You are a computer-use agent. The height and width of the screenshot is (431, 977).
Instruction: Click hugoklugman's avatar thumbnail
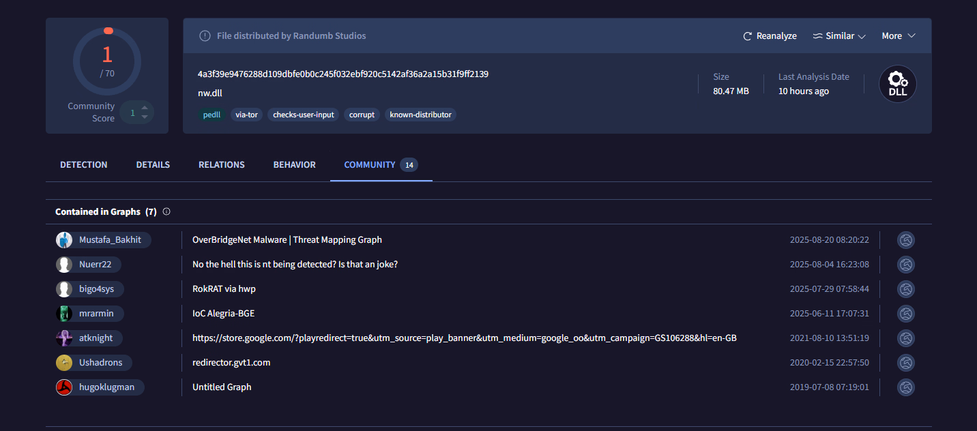[64, 387]
